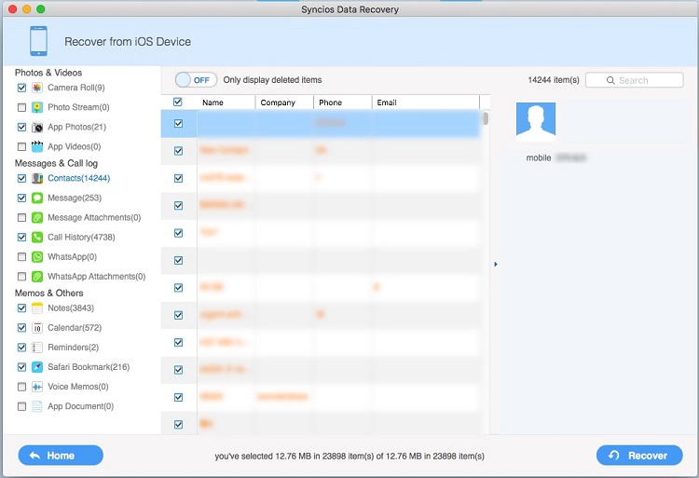The image size is (699, 478).
Task: Sort by the Phone column header
Action: tap(343, 102)
